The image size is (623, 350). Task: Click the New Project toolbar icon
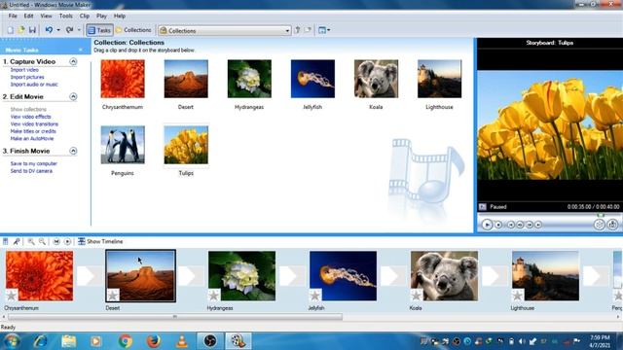point(11,30)
